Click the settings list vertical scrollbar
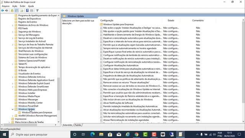 click(243, 62)
